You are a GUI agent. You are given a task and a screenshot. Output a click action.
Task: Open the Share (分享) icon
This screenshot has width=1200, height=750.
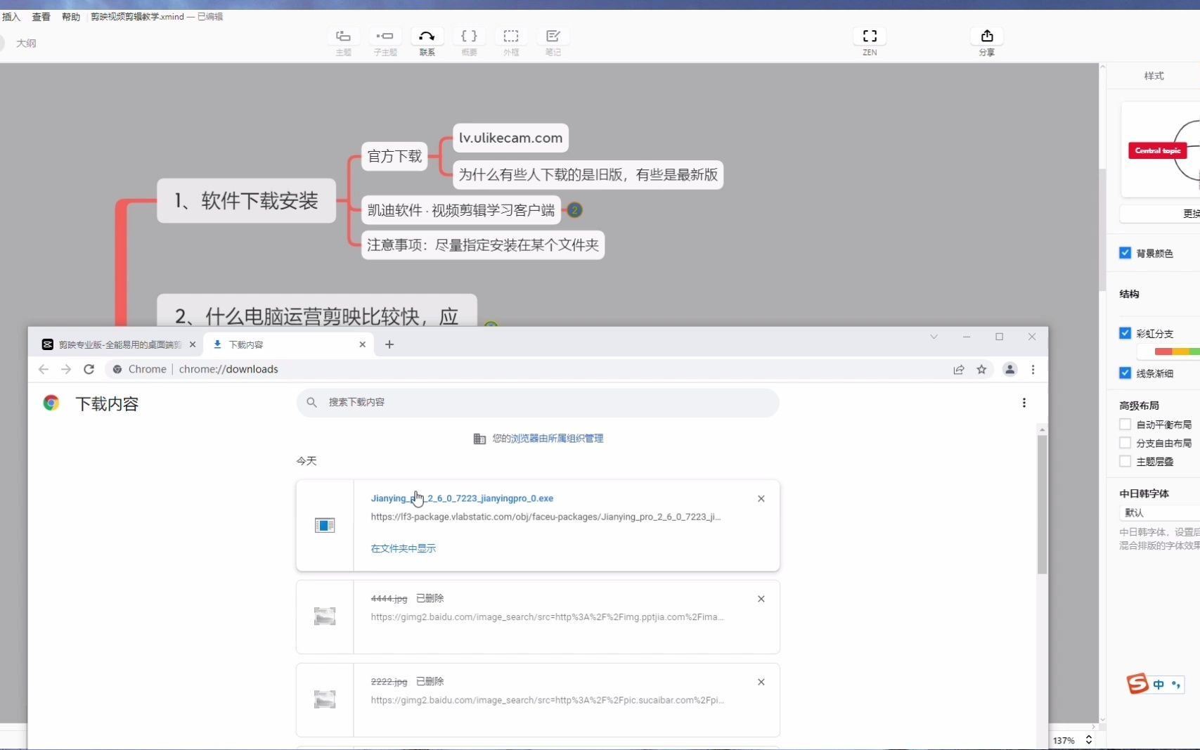[987, 37]
